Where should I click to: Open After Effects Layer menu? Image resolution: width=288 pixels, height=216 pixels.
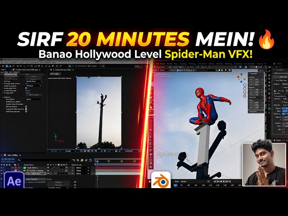tap(22, 63)
